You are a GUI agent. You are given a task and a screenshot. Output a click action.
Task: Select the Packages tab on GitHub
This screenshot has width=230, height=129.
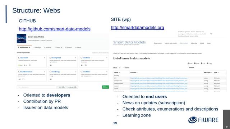click(37, 48)
